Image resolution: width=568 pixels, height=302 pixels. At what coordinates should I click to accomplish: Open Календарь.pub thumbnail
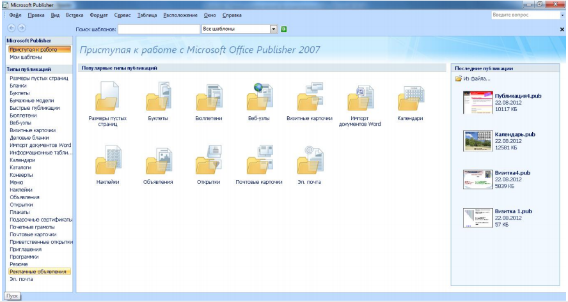pos(478,140)
